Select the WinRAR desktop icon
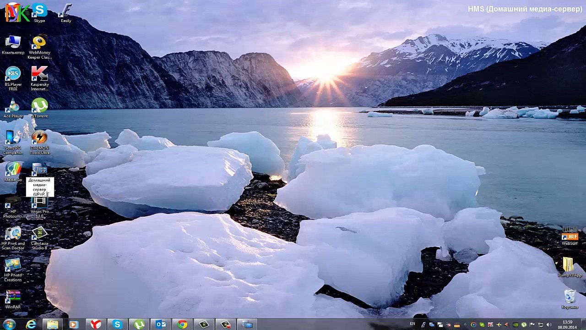 tap(13, 299)
